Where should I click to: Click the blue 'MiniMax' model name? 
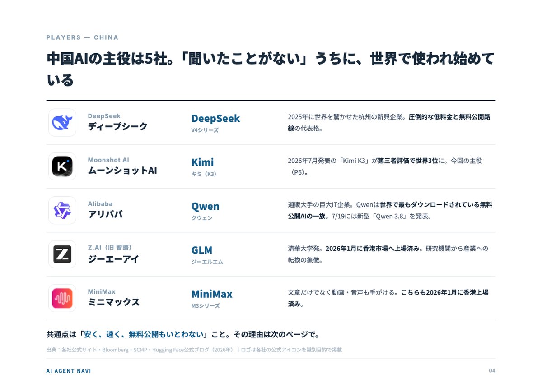tap(212, 294)
